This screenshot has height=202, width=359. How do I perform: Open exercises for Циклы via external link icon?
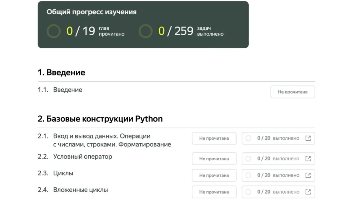308,175
